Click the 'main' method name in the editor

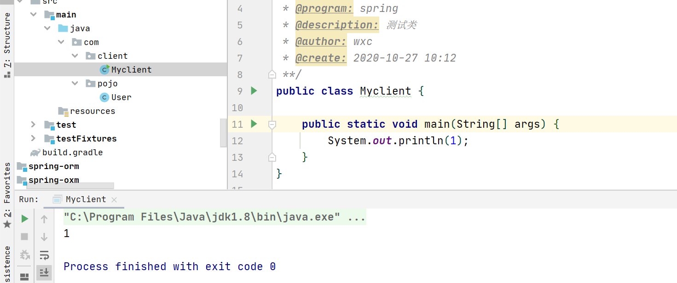click(437, 124)
